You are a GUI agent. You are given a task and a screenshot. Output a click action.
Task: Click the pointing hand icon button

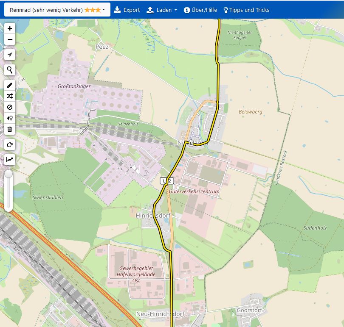10,144
